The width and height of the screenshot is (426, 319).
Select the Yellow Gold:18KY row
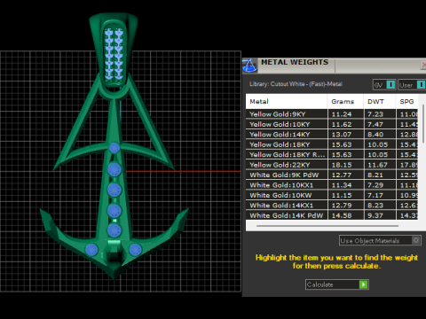click(332, 144)
